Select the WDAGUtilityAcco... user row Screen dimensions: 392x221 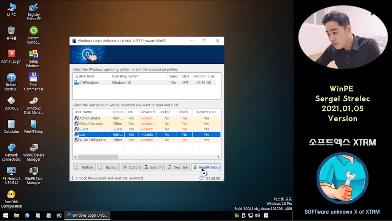[x=147, y=140]
